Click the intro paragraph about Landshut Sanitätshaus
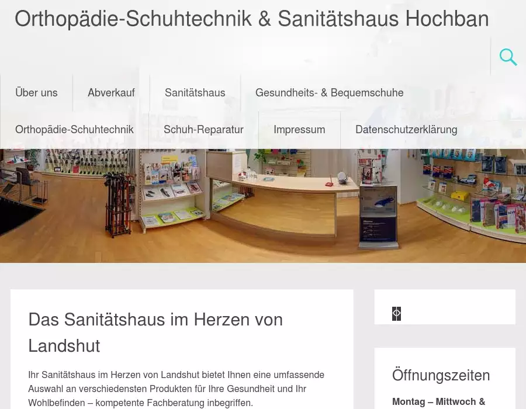Screen dimensions: 526x409 [176, 389]
